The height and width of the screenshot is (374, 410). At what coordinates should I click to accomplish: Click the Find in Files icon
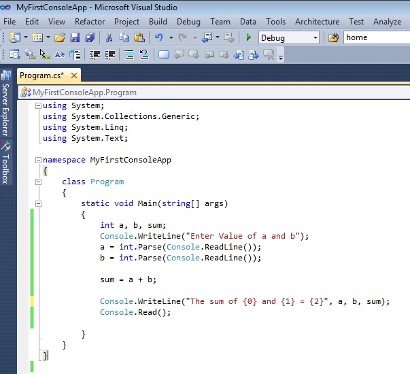point(333,38)
